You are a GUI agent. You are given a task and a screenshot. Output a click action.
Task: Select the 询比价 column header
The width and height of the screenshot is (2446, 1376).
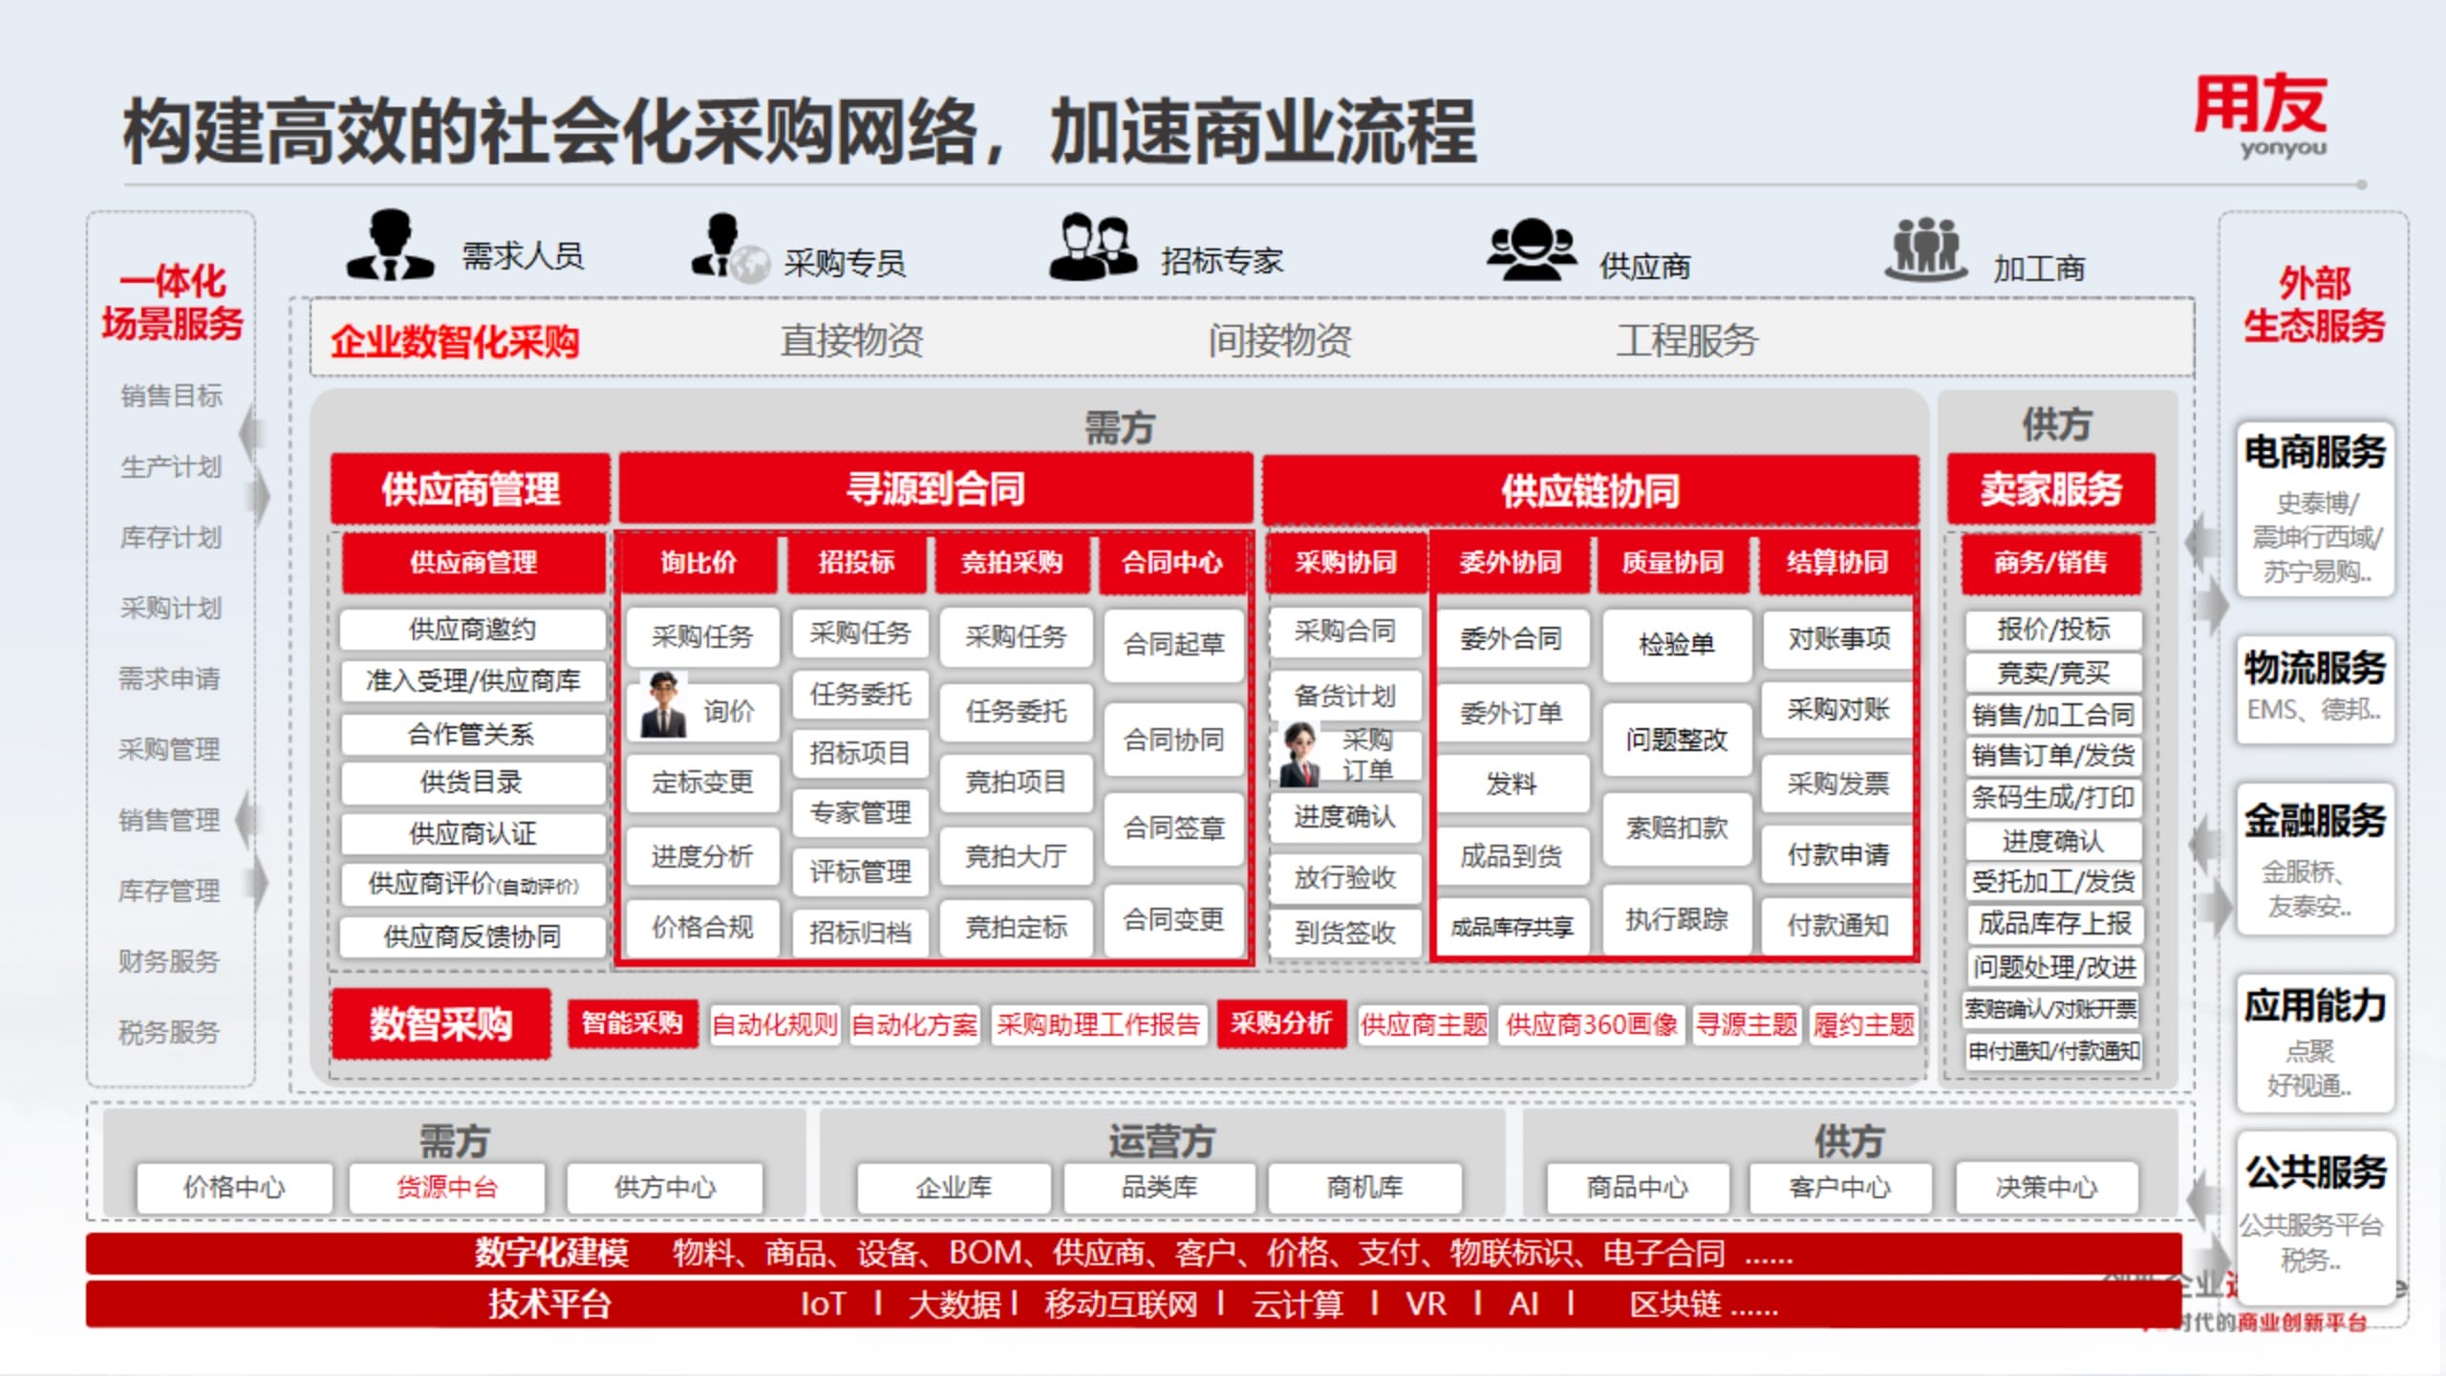[x=698, y=562]
